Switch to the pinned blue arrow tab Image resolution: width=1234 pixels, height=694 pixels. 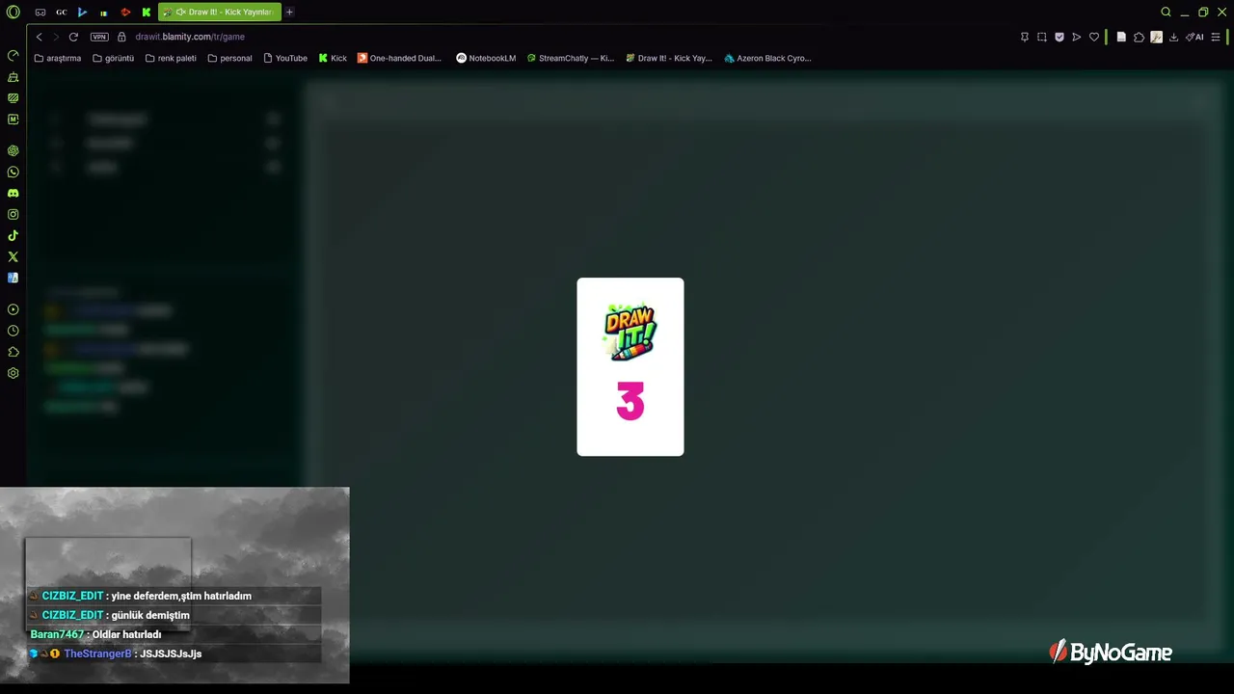83,13
